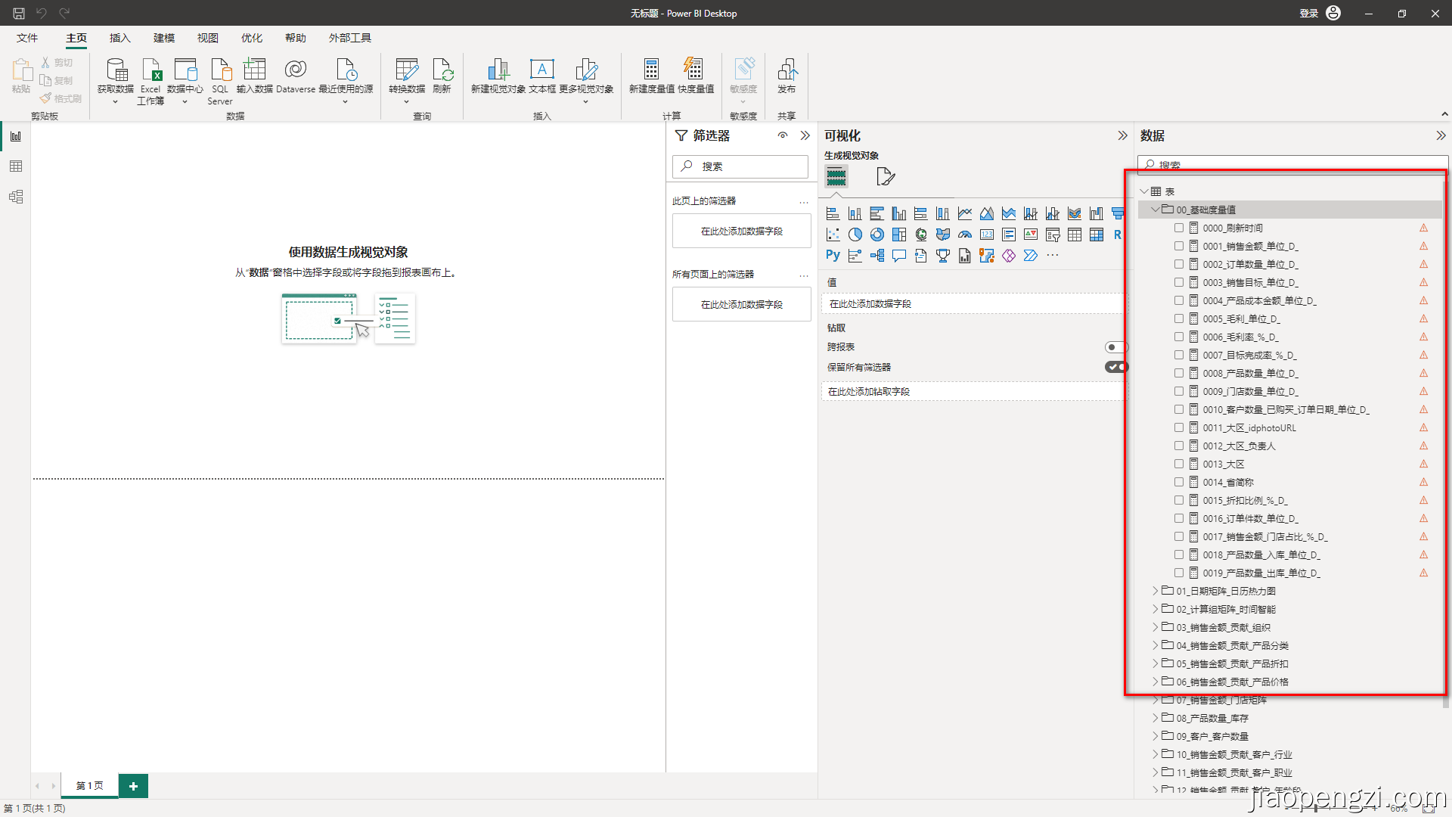Add a Python visual
This screenshot has height=817, width=1452.
832,255
